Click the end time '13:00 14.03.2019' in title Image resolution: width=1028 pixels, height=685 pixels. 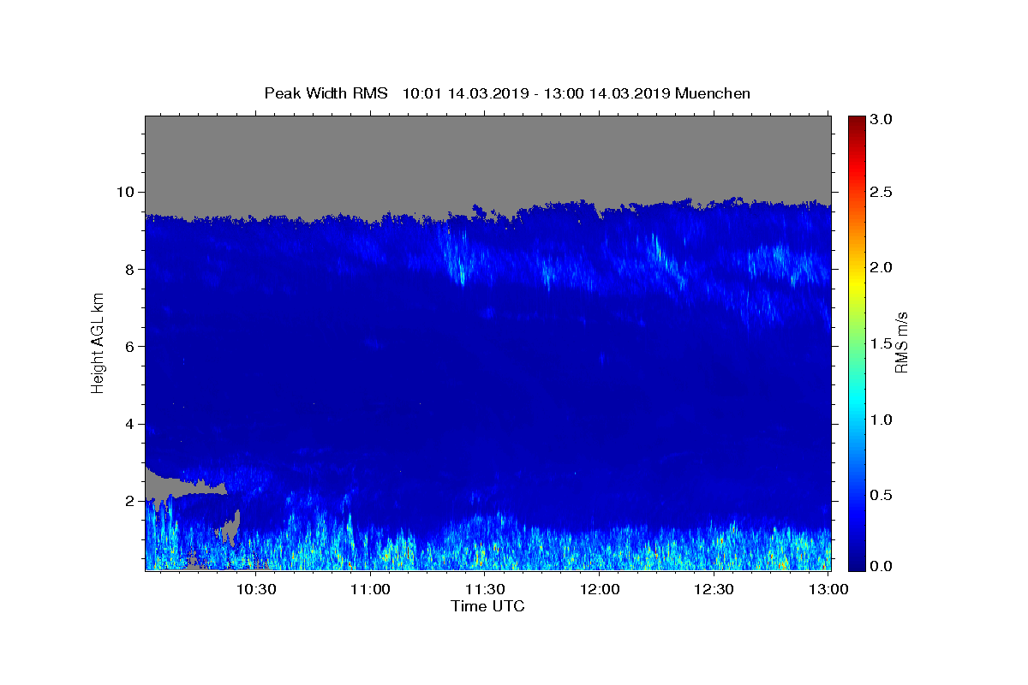tap(608, 93)
